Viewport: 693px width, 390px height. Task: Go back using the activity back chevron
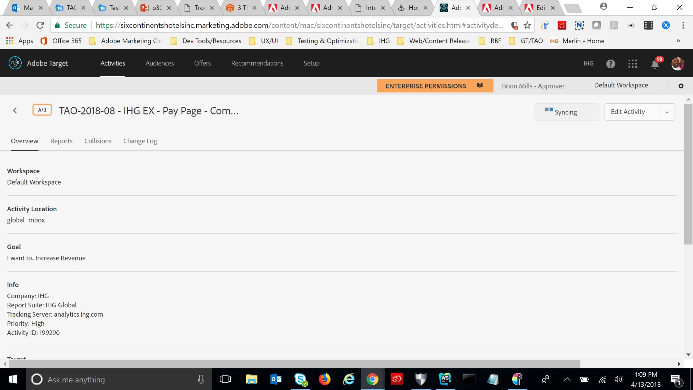tap(15, 110)
